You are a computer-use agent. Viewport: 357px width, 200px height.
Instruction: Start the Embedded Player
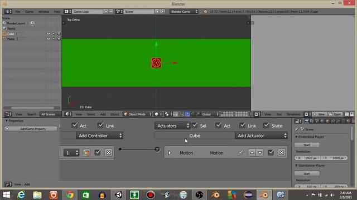(x=307, y=144)
